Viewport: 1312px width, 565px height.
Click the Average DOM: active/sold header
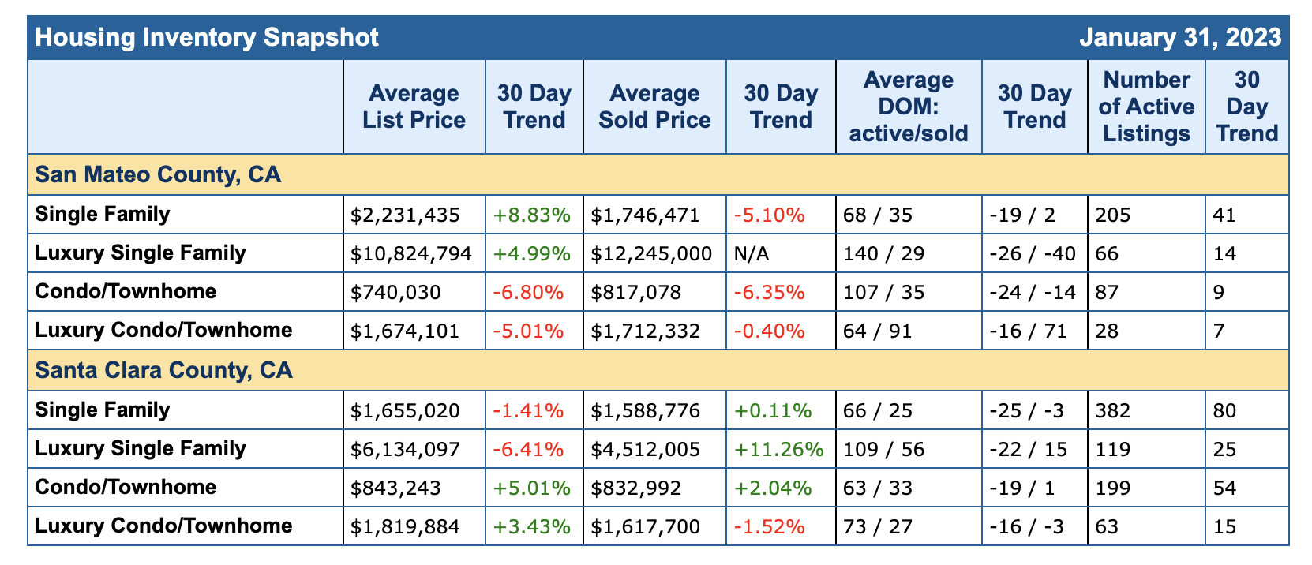[x=908, y=107]
